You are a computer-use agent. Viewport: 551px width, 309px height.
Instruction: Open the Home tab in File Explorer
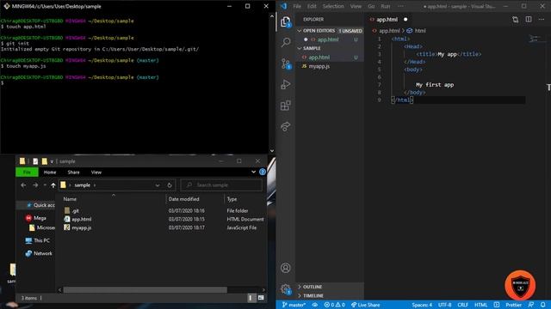tap(50, 172)
